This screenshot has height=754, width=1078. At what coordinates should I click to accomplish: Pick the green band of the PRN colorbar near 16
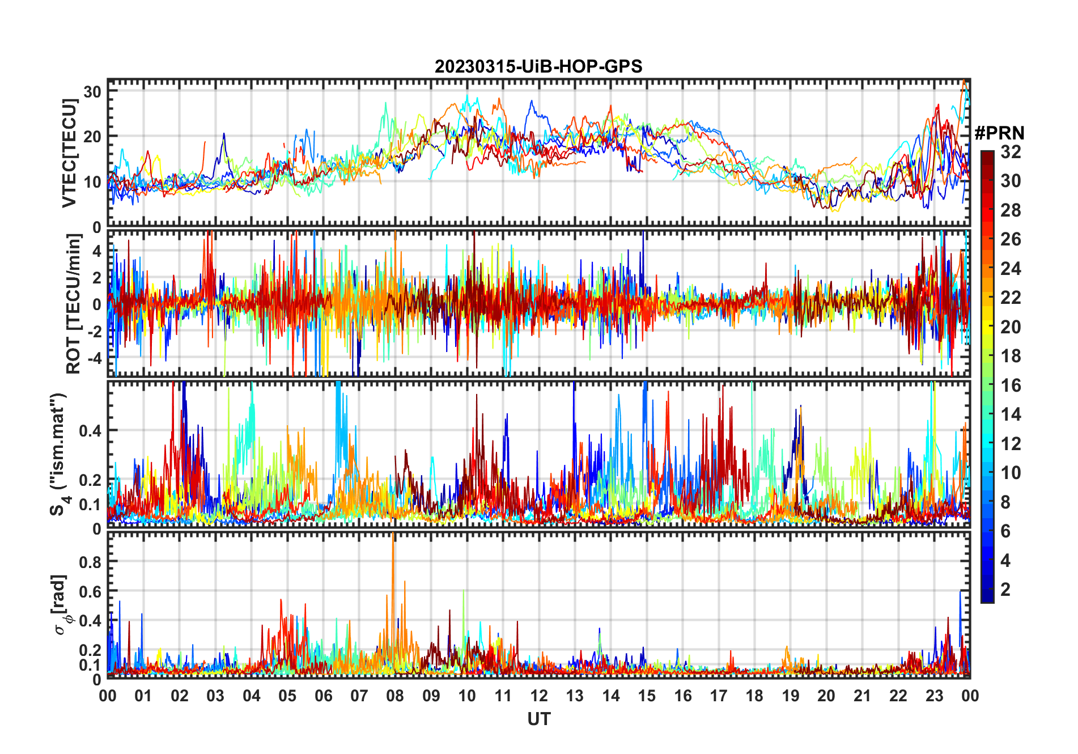pos(987,384)
